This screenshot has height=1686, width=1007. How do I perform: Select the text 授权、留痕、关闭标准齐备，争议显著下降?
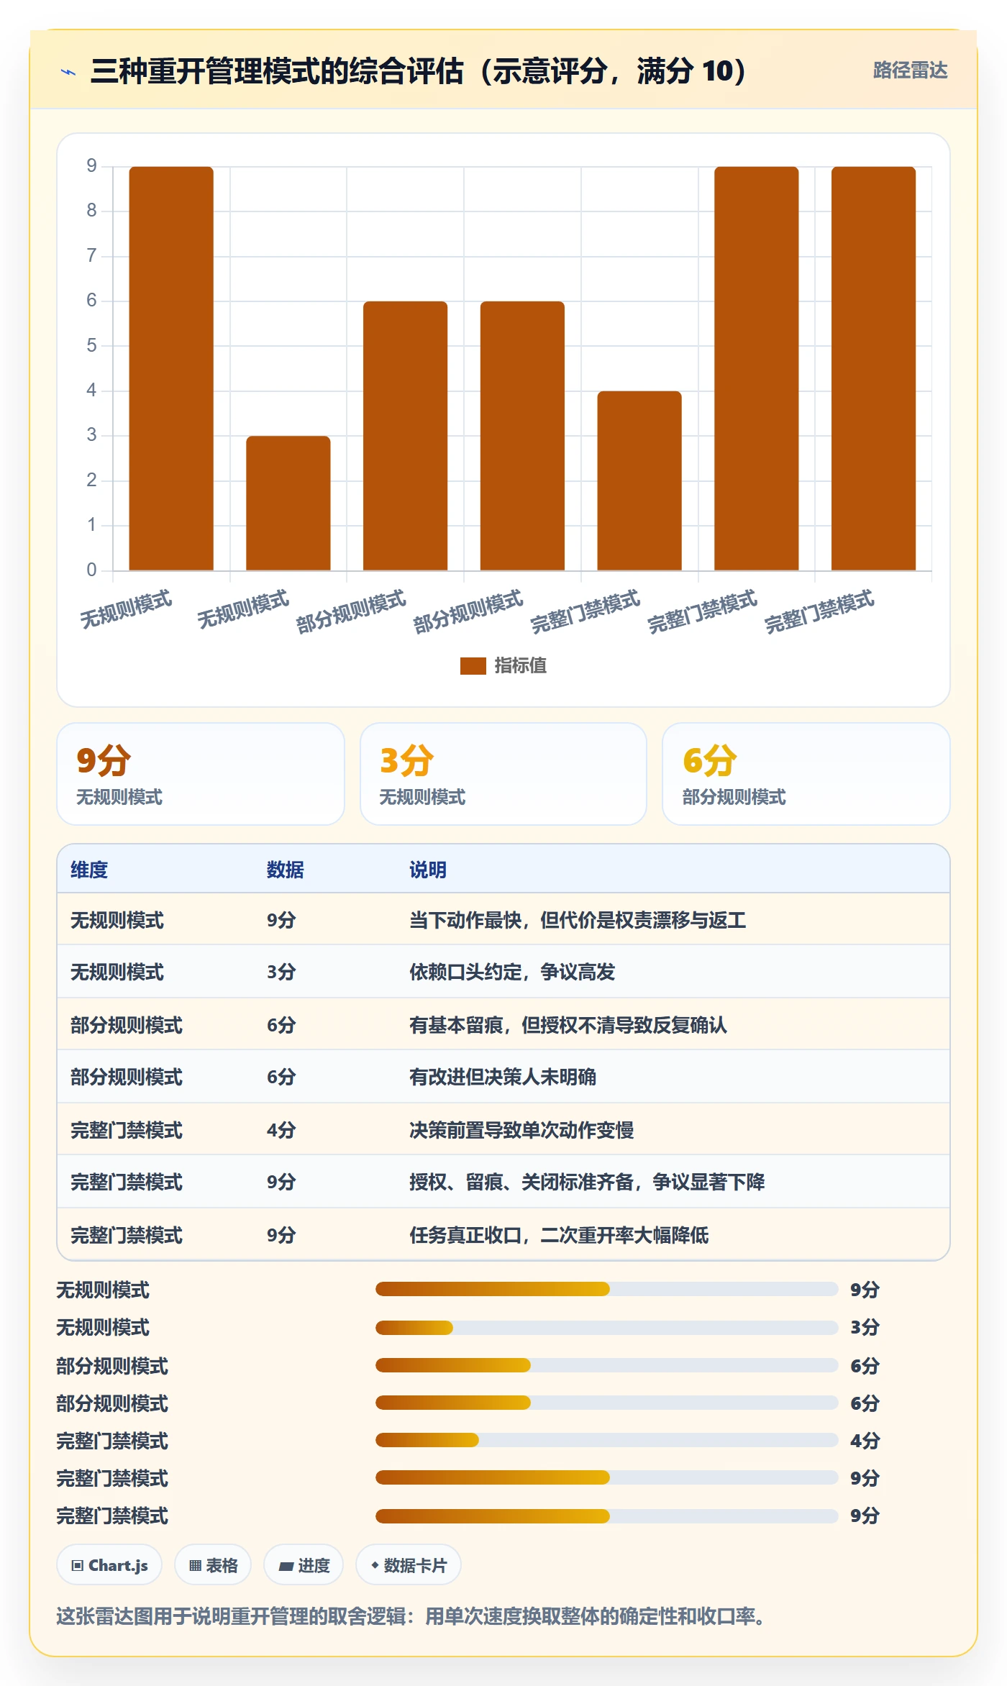(x=587, y=1182)
